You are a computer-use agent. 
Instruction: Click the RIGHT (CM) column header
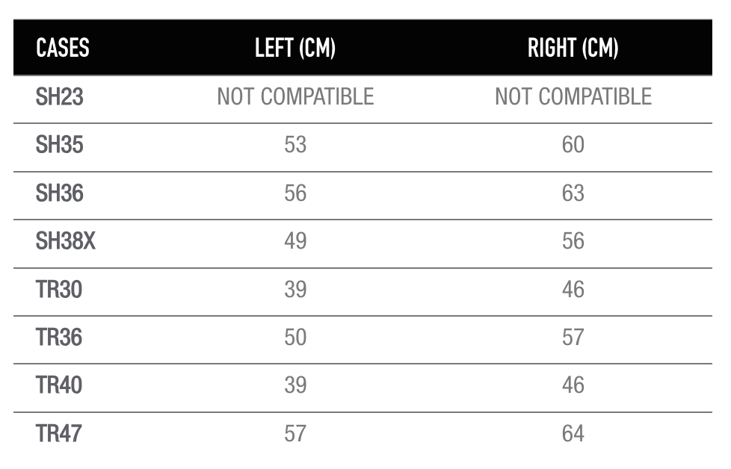pos(573,48)
